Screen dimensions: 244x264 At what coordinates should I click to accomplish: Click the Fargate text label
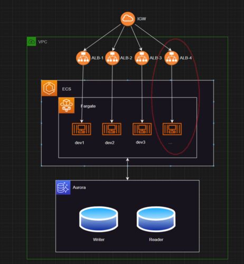[88, 106]
